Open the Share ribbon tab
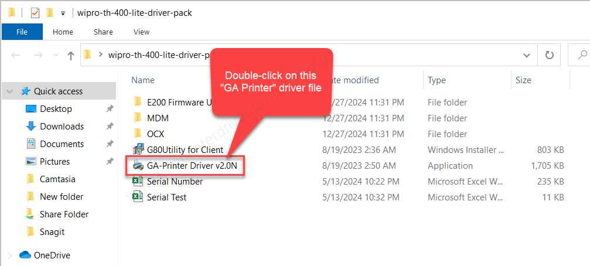590x266 pixels. coord(104,32)
